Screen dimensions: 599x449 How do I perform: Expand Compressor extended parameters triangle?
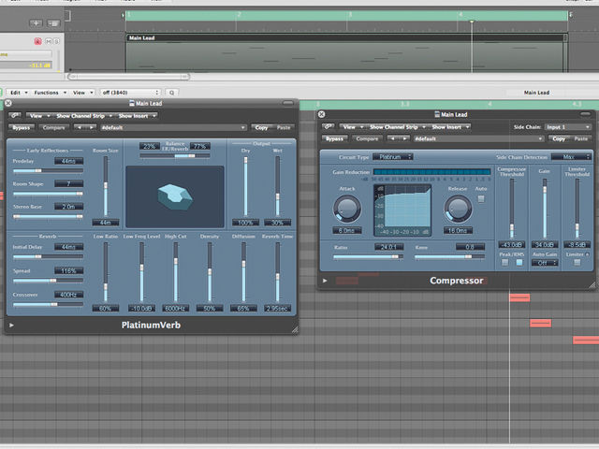pyautogui.click(x=325, y=281)
